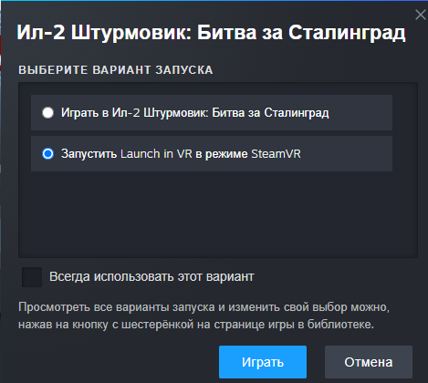
Task: Click the word режиме in the VR option
Action: pyautogui.click(x=226, y=154)
